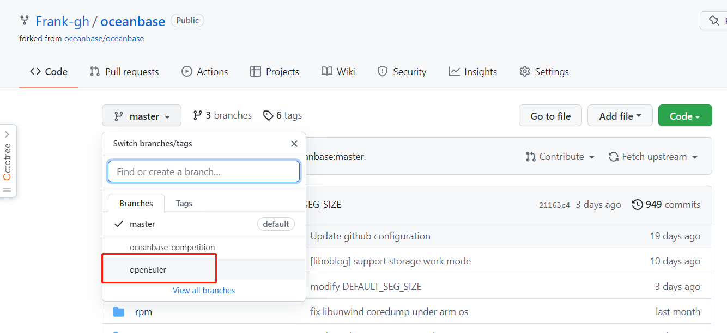The width and height of the screenshot is (727, 333).
Task: Click the pin icon button at top right
Action: click(x=714, y=21)
